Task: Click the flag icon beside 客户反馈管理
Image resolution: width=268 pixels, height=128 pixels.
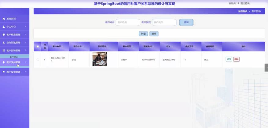Action: pos(4,72)
